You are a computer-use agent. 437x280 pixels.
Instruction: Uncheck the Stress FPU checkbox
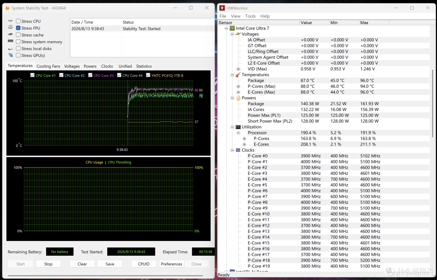tap(18, 28)
